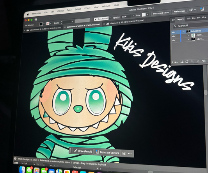Toggle visibility of the first group sublayer
This screenshot has width=208, height=173.
174,36
